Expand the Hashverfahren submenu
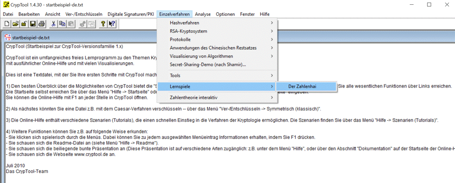The height and width of the screenshot is (183, 455). tap(217, 23)
